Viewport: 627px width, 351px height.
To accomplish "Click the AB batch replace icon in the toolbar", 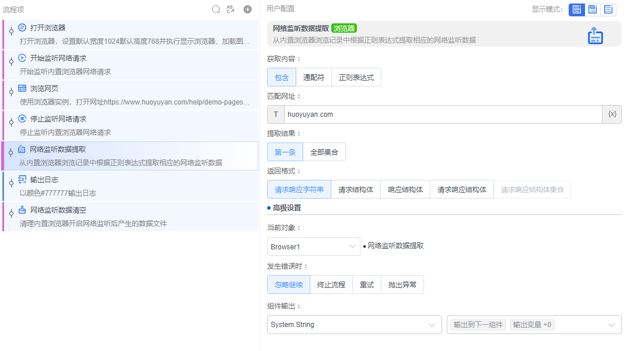I will [231, 9].
